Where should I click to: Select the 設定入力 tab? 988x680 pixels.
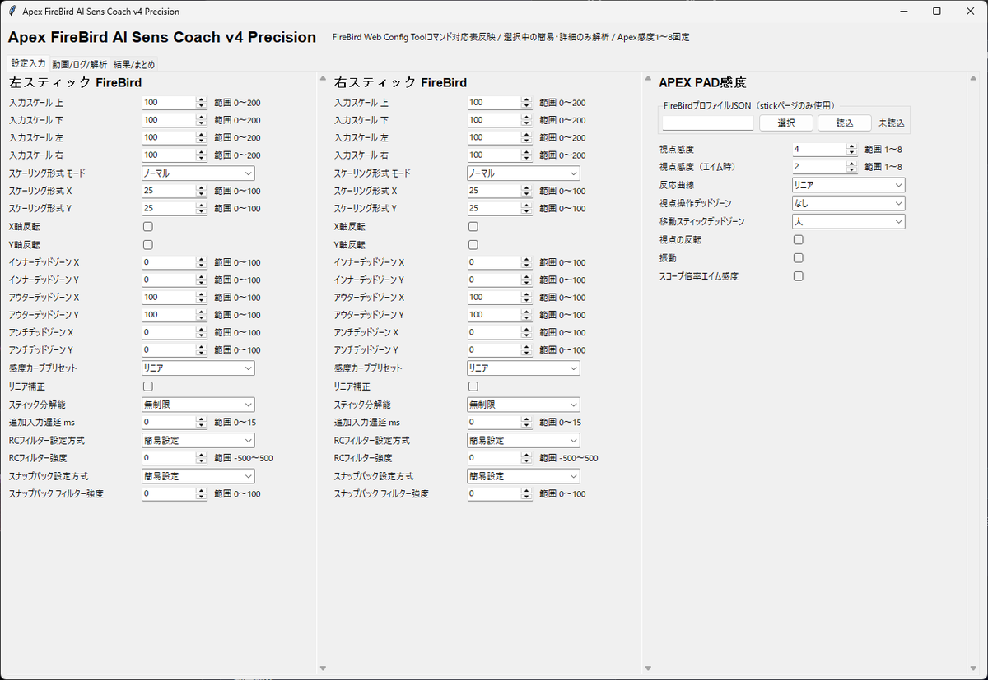28,63
